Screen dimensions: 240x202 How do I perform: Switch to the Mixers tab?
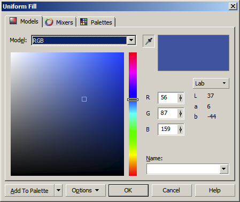tap(59, 22)
